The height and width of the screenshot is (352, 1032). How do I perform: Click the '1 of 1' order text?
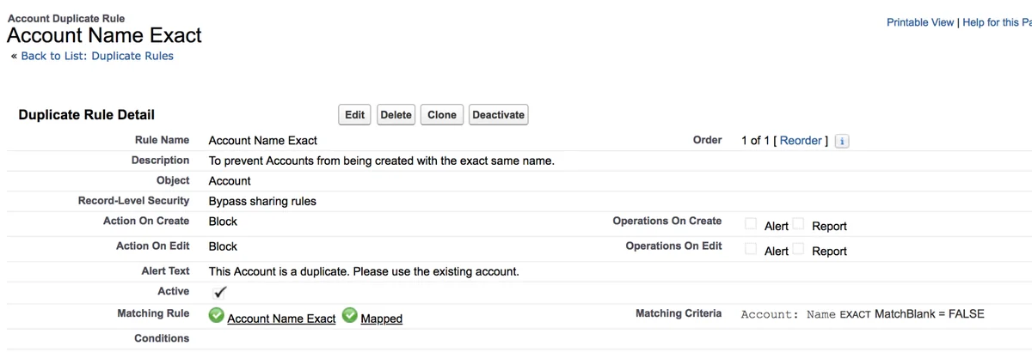pyautogui.click(x=756, y=141)
